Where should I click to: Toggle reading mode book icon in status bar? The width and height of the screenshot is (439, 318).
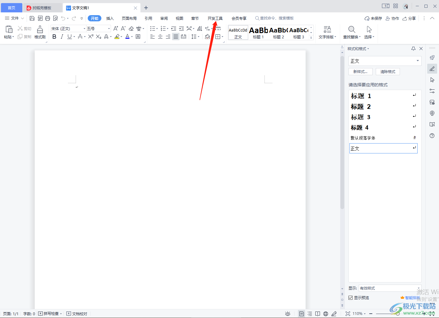[317, 314]
